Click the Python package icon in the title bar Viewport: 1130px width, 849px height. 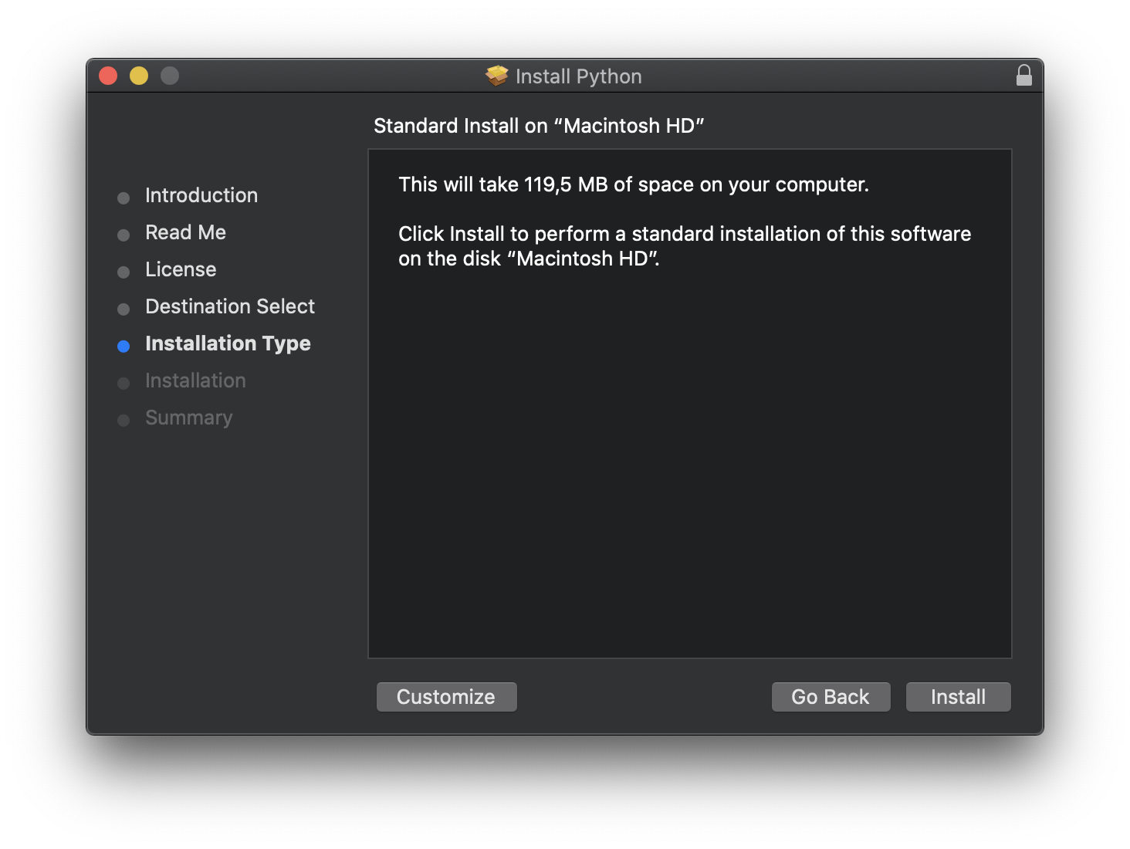click(496, 76)
